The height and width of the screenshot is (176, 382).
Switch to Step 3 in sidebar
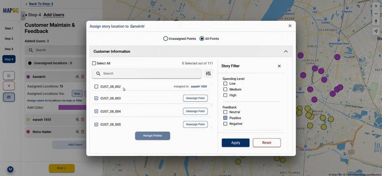[9, 49]
